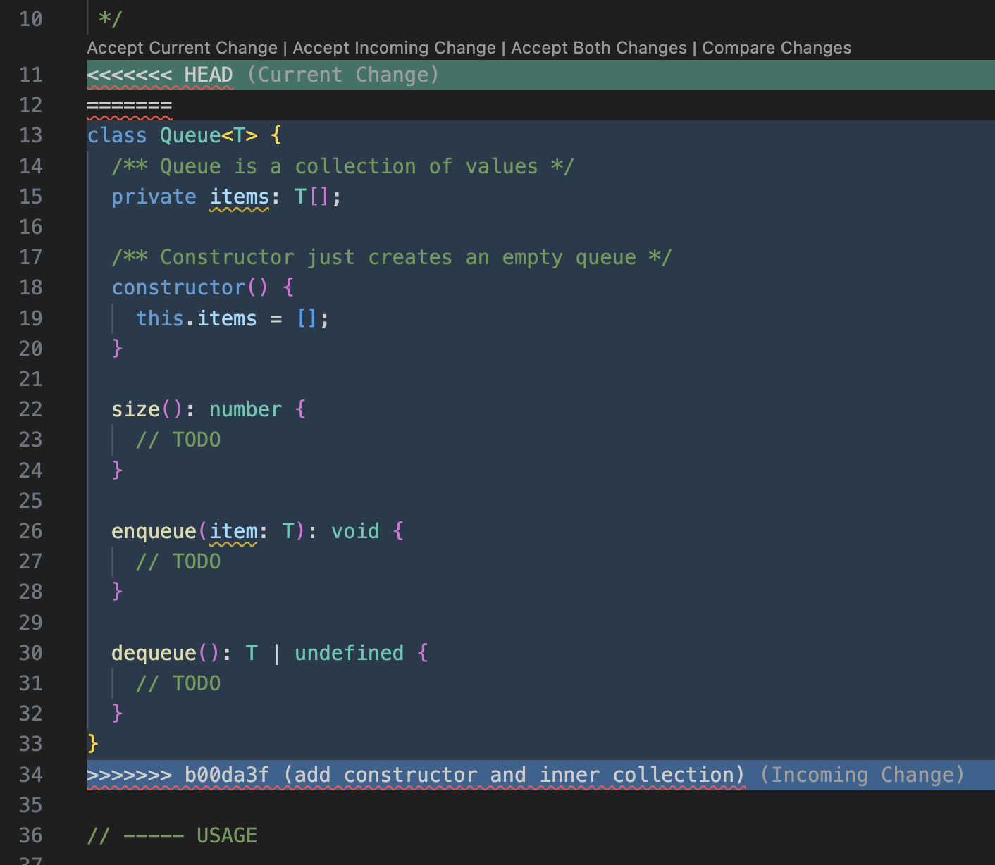The height and width of the screenshot is (865, 995).
Task: Click the Accept Incoming Change link
Action: [394, 48]
